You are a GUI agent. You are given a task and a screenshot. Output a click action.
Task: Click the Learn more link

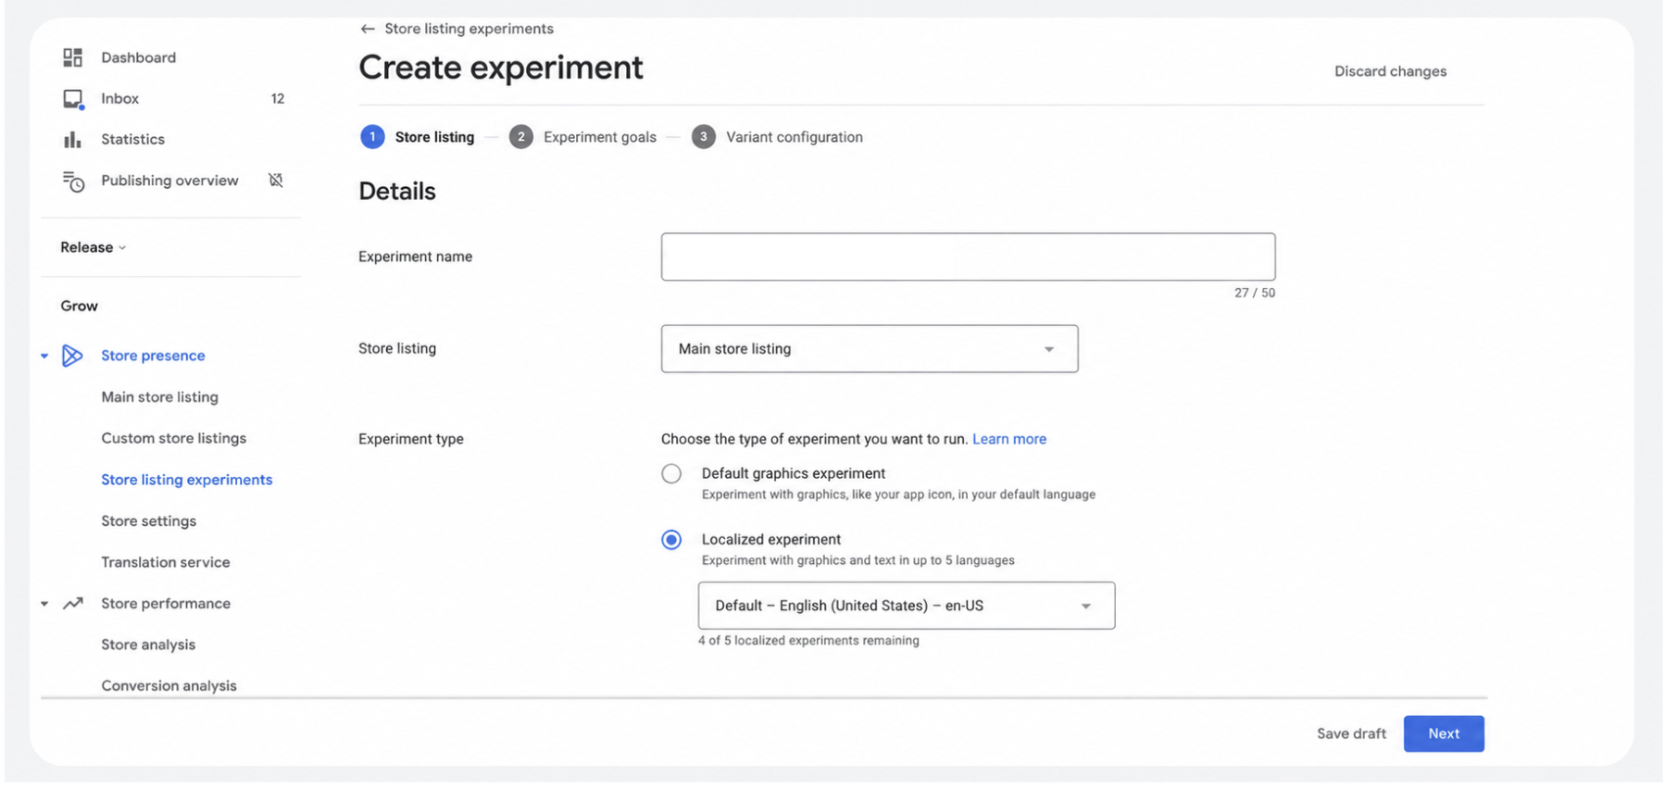pos(1009,439)
